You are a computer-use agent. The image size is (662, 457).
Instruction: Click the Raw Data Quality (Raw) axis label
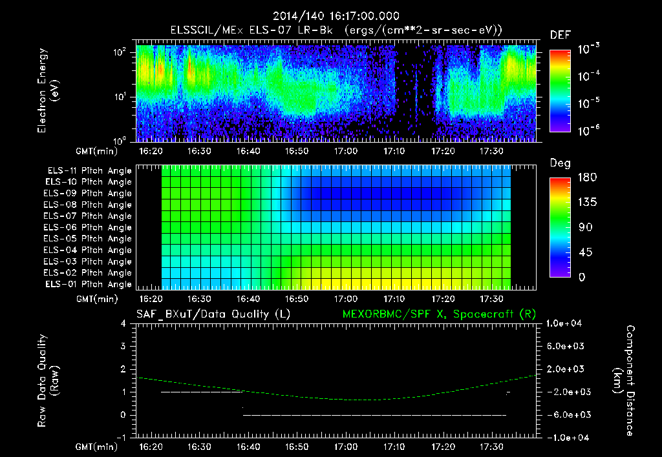tap(48, 381)
